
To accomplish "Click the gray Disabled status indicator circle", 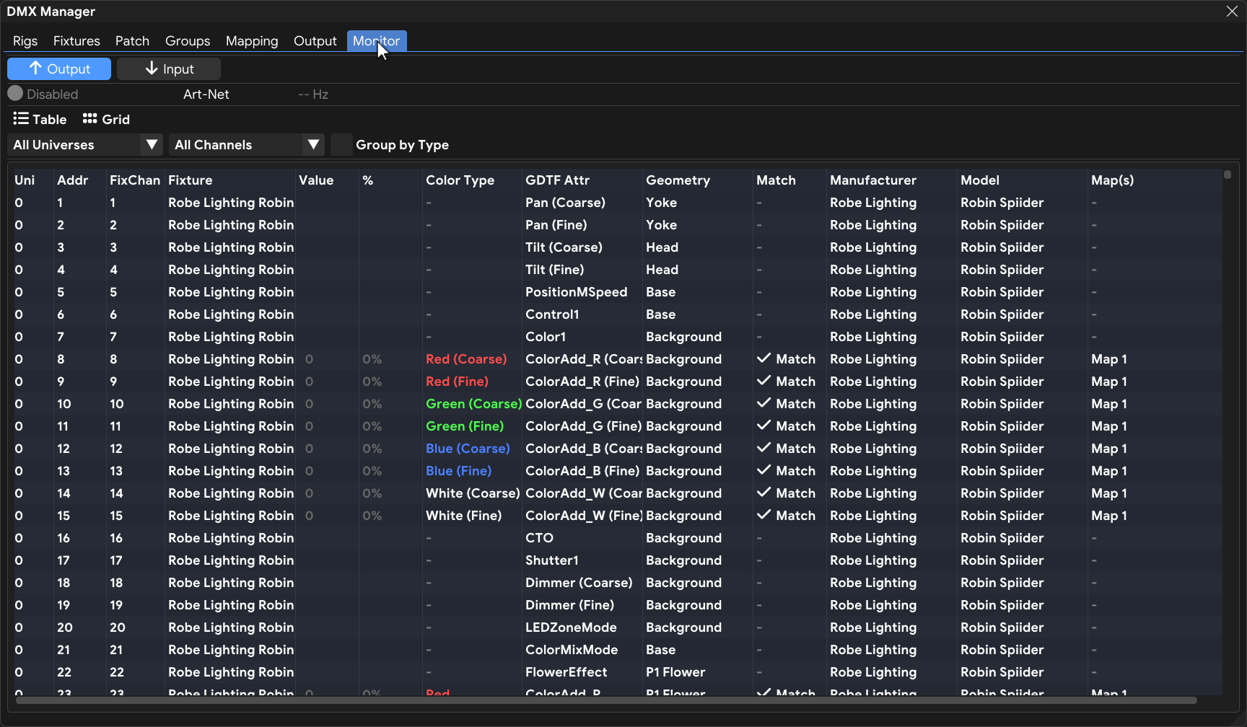I will 15,94.
